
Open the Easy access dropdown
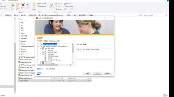[42, 6]
